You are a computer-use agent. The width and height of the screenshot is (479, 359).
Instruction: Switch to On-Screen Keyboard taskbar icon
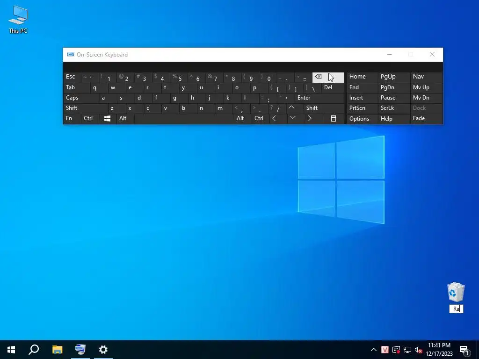point(80,350)
